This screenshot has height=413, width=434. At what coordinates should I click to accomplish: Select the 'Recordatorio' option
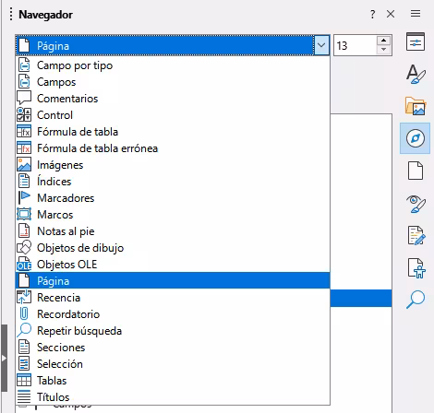173,314
